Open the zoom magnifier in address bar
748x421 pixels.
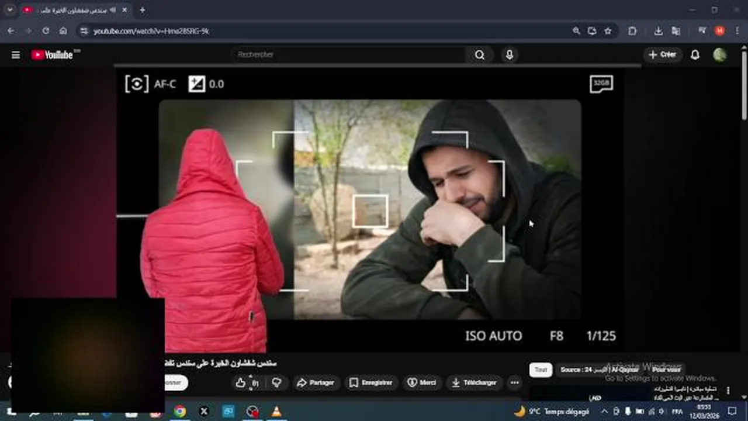[576, 31]
